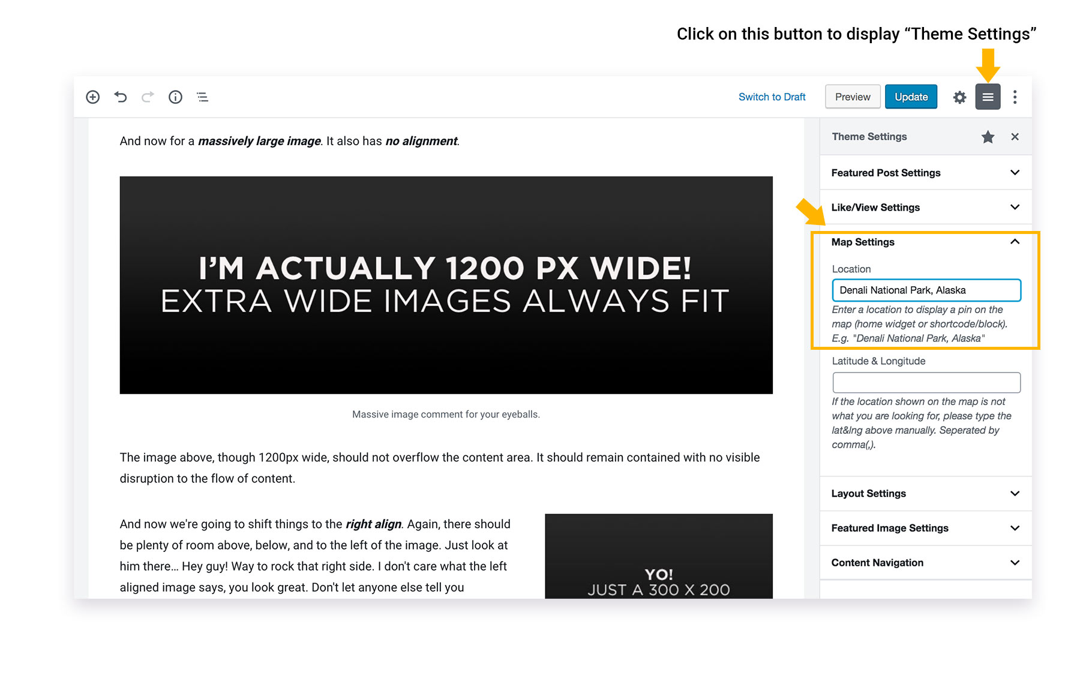Open the block inserter
Viewport: 1080px width, 675px height.
[93, 97]
